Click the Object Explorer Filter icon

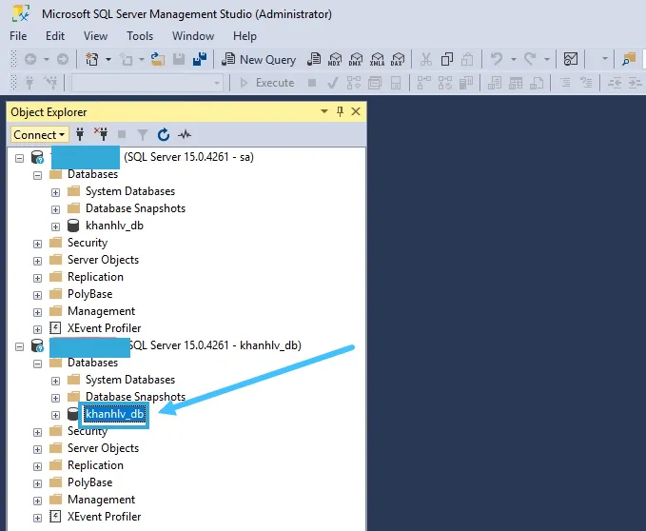tap(143, 135)
